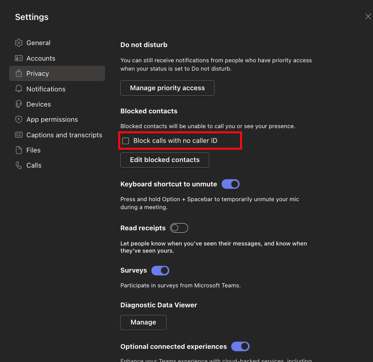This screenshot has height=362, width=373.
Task: Open Devices settings
Action: pyautogui.click(x=57, y=104)
